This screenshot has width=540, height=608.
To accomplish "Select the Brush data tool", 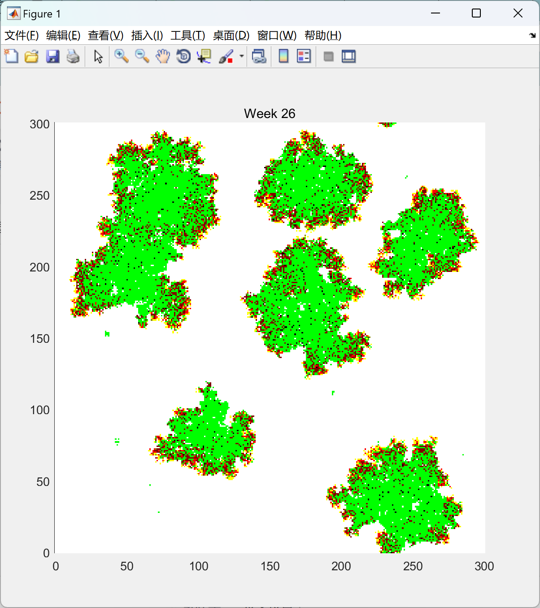I will [226, 56].
